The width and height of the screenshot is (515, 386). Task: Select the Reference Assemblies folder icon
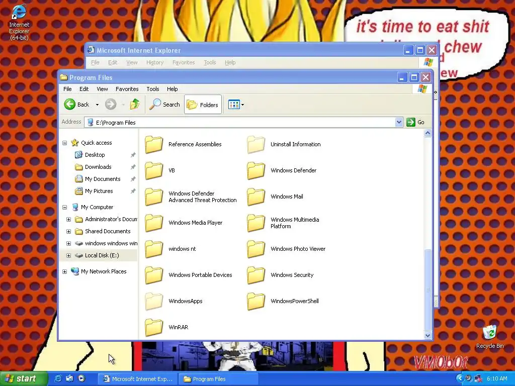[154, 144]
